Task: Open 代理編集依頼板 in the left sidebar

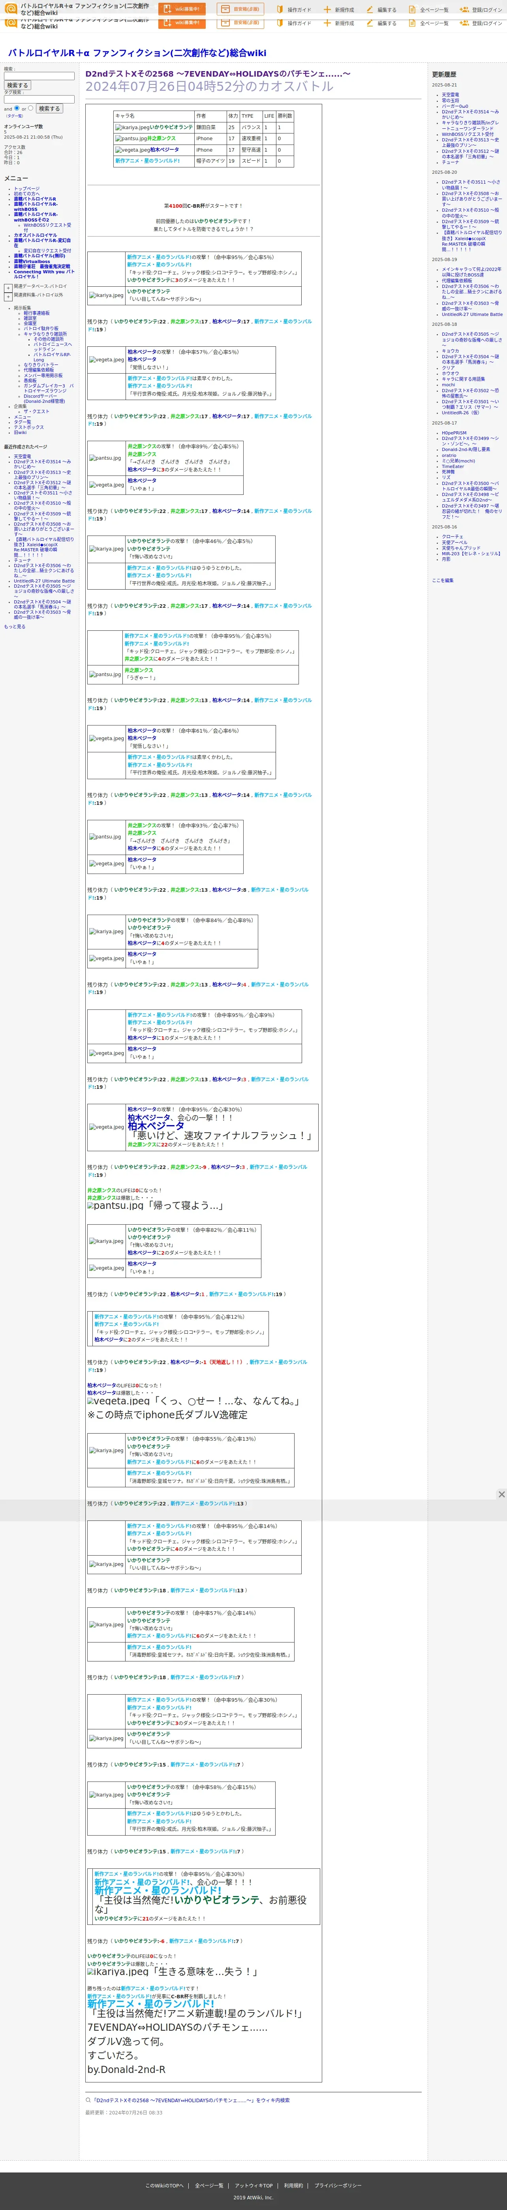Action: pyautogui.click(x=39, y=370)
